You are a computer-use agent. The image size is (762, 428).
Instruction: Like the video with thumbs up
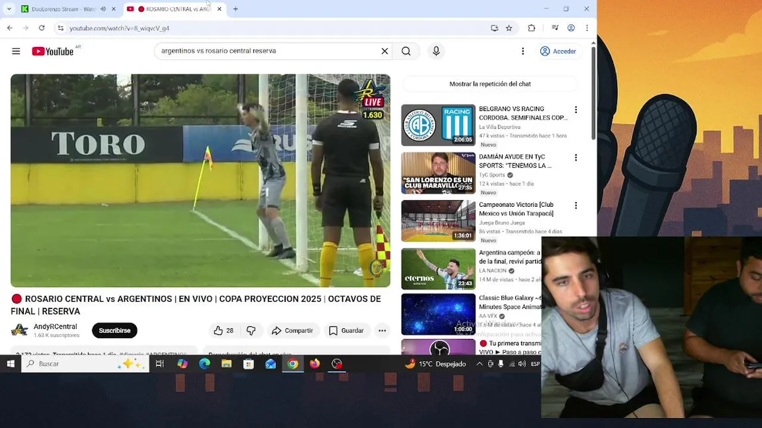pos(223,331)
